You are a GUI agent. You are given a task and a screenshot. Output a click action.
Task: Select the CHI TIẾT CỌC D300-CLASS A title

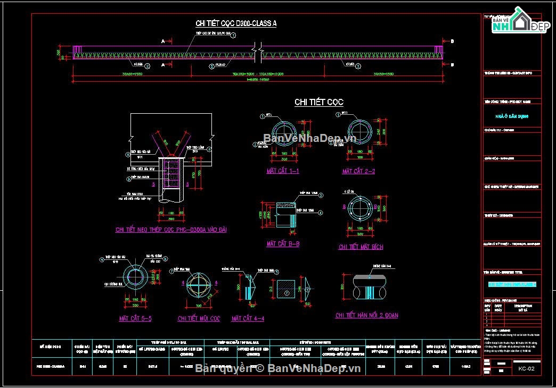[236, 23]
